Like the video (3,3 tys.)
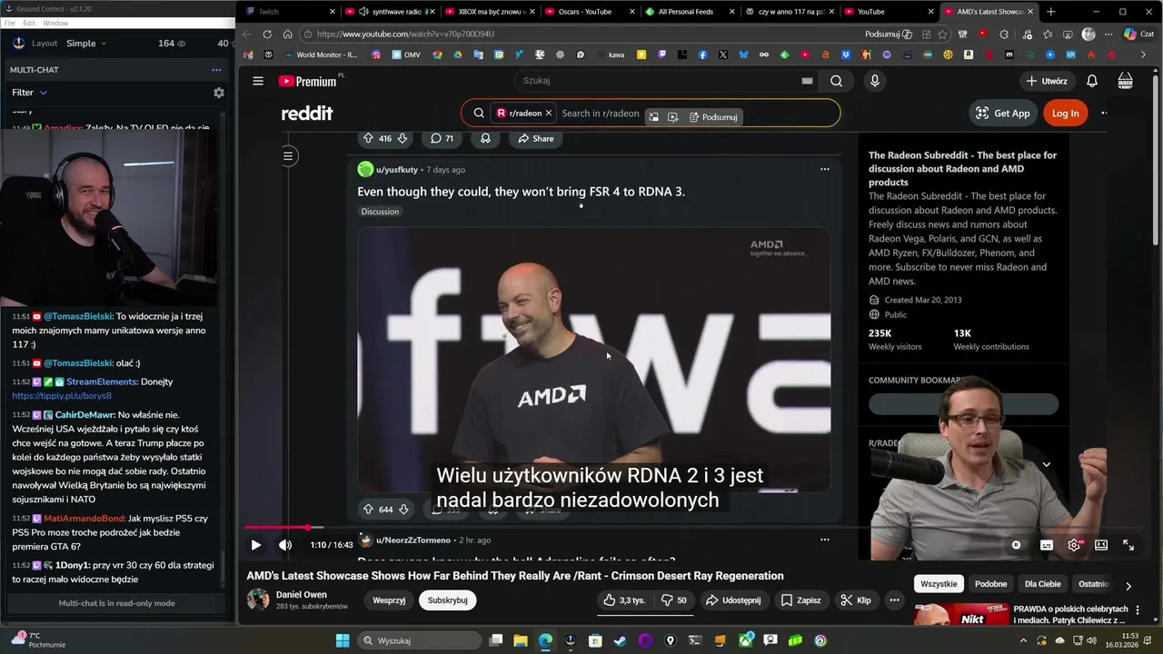Screen dimensions: 1163x654 tap(623, 599)
